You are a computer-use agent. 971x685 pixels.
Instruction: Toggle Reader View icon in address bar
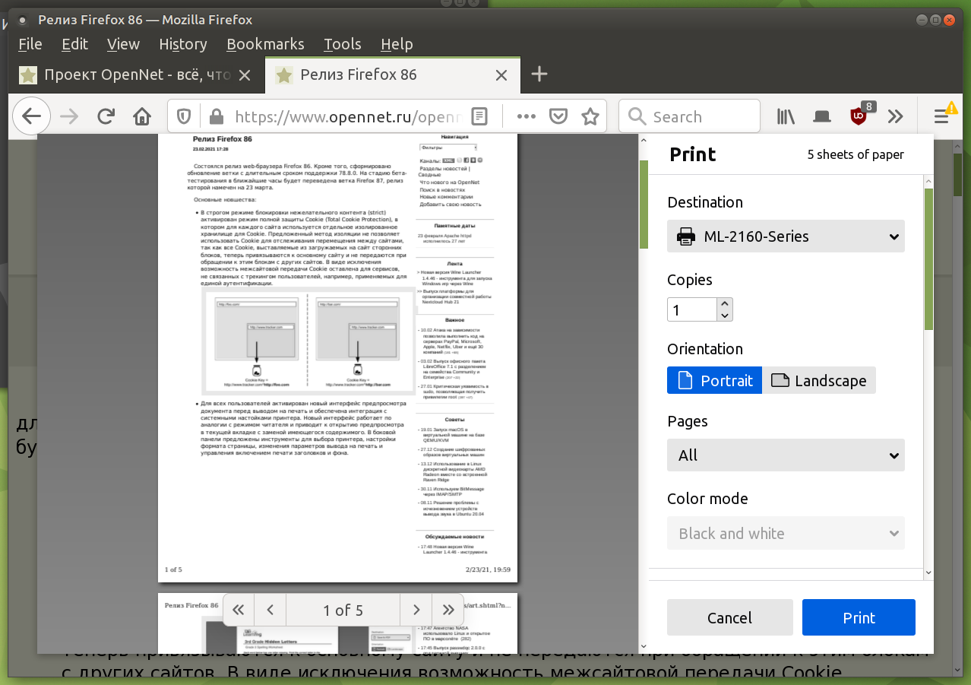(479, 116)
